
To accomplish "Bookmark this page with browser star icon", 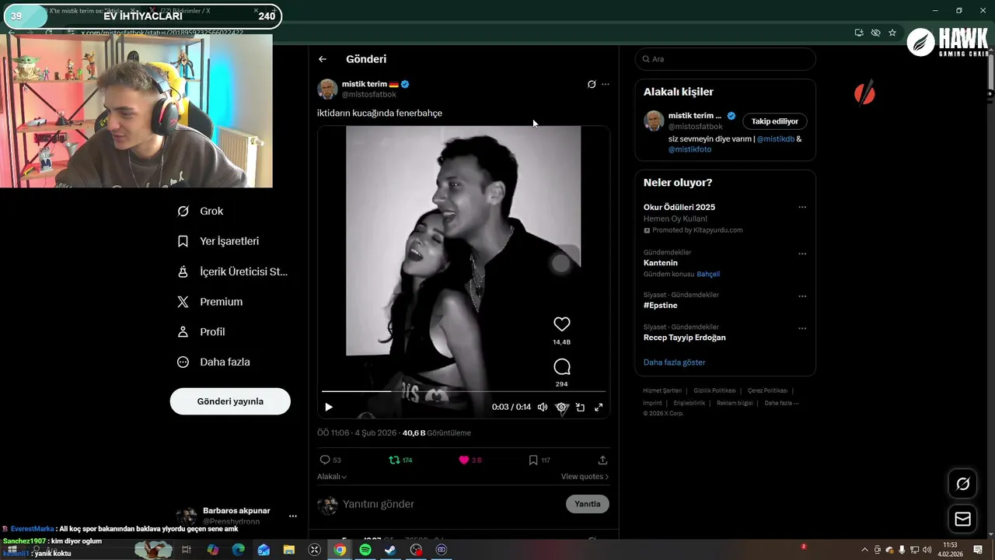I will coord(892,33).
